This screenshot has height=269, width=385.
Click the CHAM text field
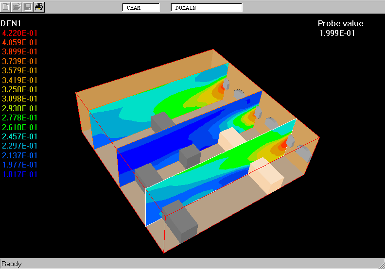coord(141,8)
